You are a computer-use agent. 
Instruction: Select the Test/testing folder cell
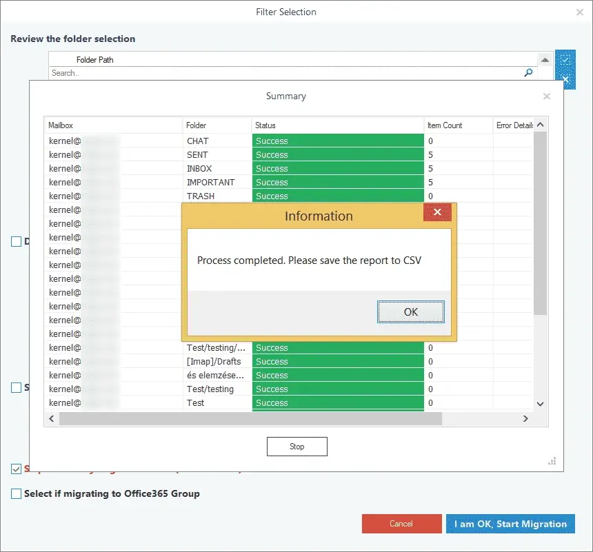(x=217, y=389)
